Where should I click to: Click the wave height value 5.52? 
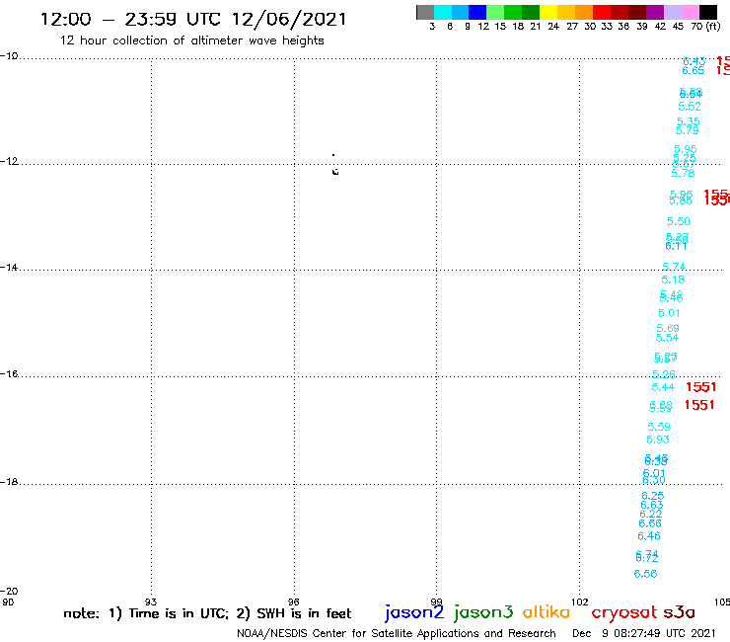689,107
